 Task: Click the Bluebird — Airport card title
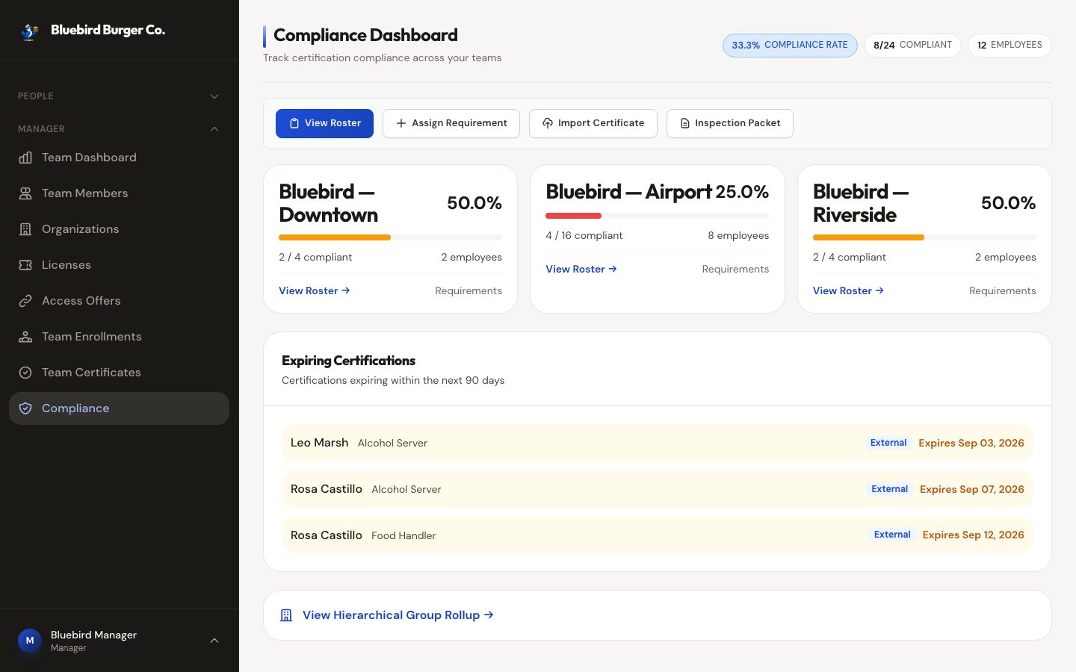629,192
